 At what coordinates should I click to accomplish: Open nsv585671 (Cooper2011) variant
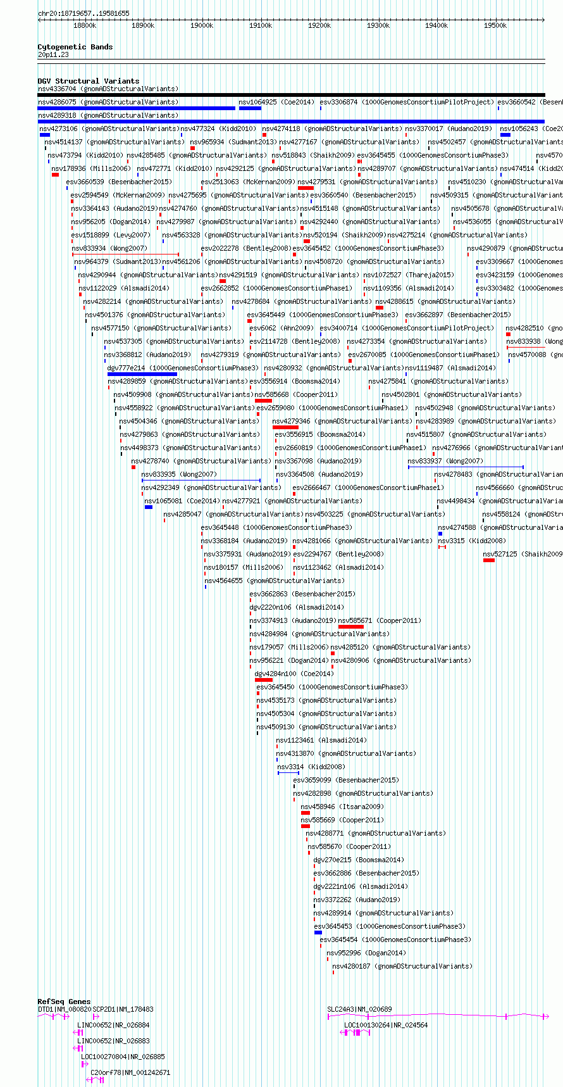tap(380, 620)
